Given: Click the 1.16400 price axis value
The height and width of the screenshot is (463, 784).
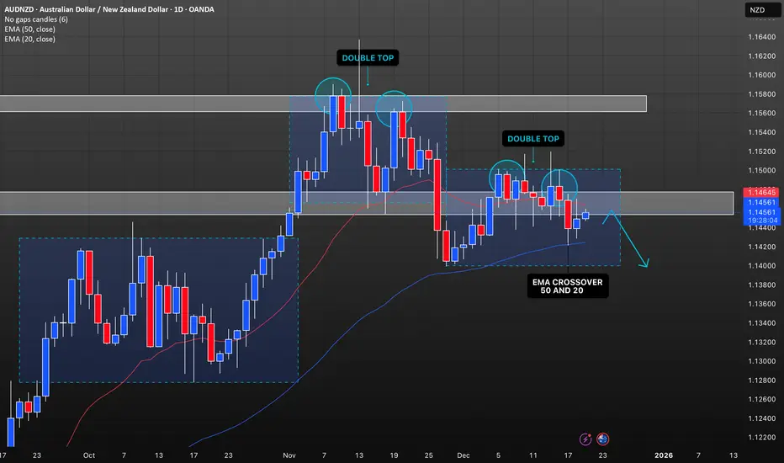Looking at the screenshot, I should [x=761, y=37].
